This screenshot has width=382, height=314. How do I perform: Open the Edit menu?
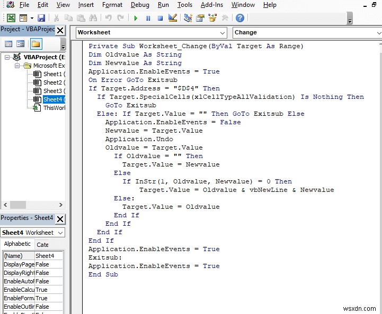(x=43, y=5)
